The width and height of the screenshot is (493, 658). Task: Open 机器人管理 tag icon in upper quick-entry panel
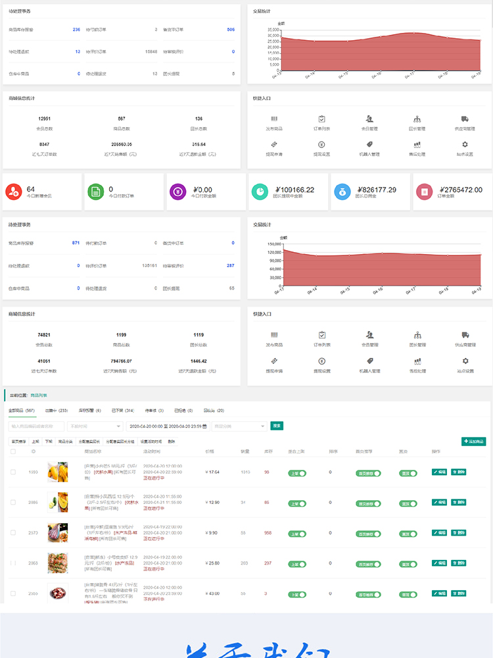click(x=369, y=144)
